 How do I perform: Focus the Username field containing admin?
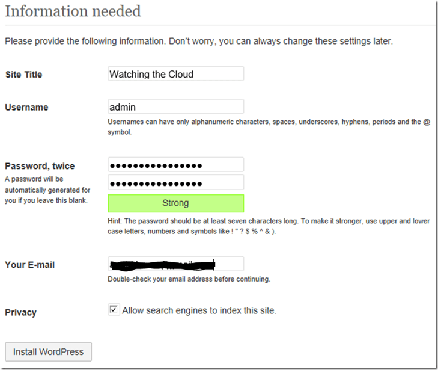click(175, 107)
